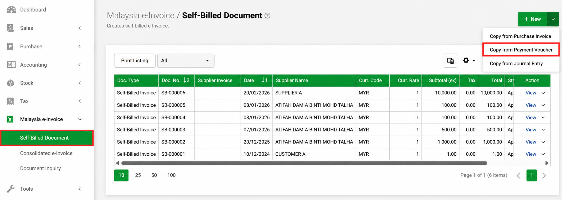Click the Tools wrench icon
This screenshot has height=200, width=562.
click(x=11, y=189)
